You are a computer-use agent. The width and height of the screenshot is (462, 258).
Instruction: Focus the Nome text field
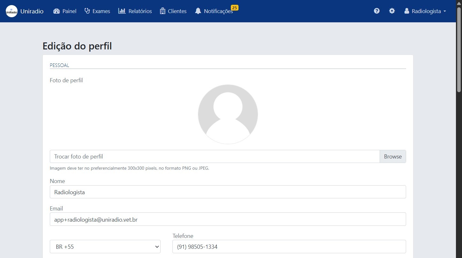click(228, 192)
